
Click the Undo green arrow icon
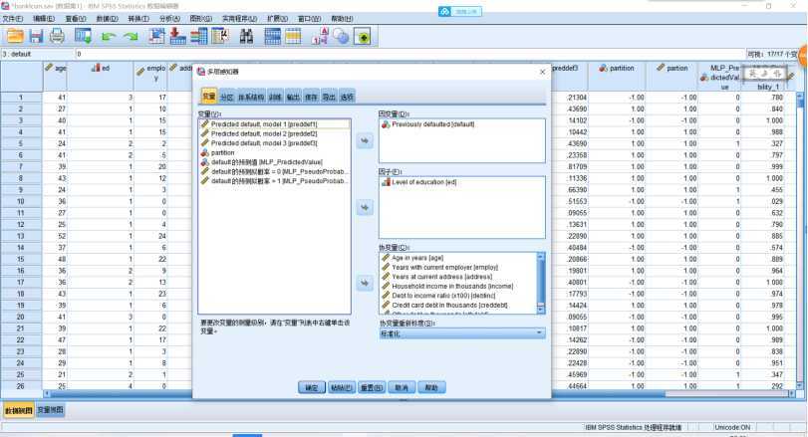(x=109, y=37)
